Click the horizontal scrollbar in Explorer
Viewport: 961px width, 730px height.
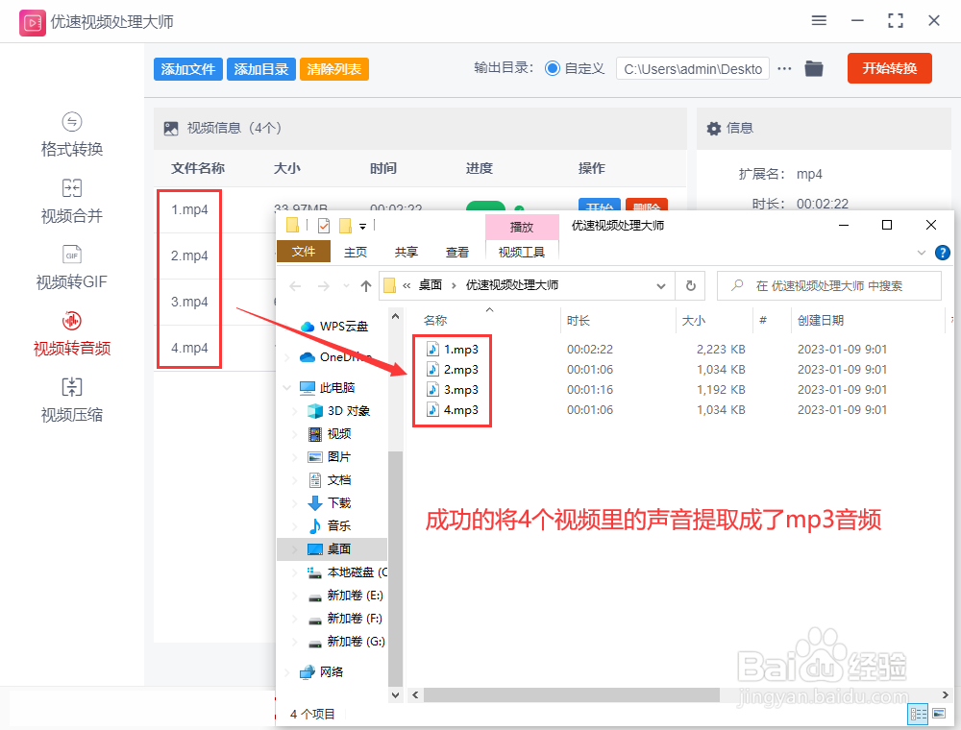point(571,695)
